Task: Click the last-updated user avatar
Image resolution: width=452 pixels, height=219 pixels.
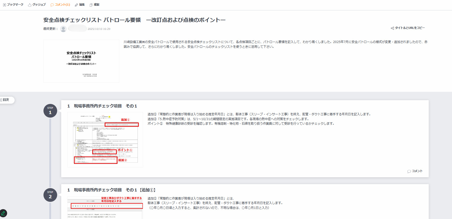Action: [x=63, y=29]
